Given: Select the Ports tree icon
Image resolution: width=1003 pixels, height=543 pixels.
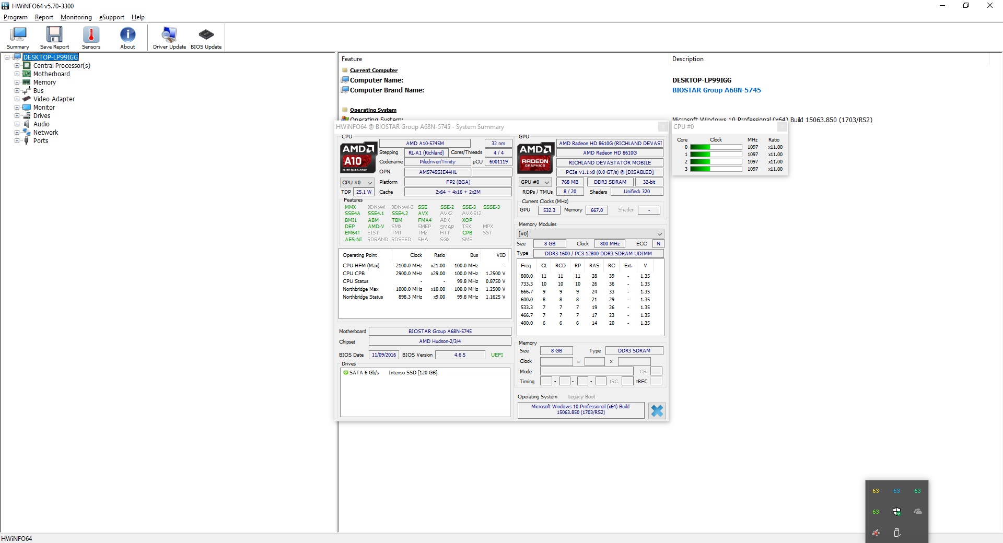Looking at the screenshot, I should click(x=27, y=141).
